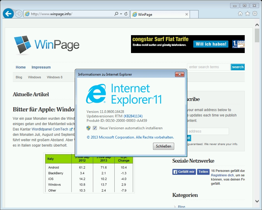The width and height of the screenshot is (262, 210).
Task: Open the Home menu link
Action: click(21, 67)
